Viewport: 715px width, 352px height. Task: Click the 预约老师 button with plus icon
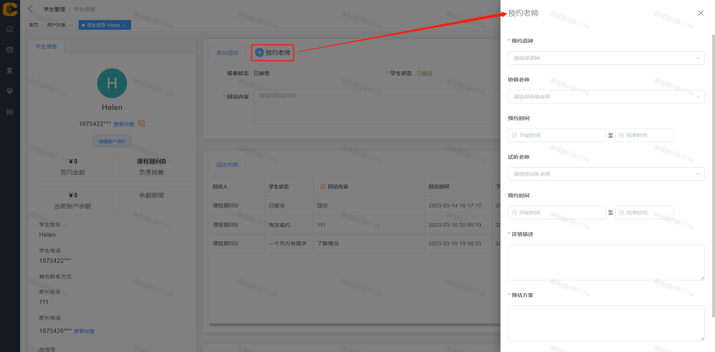point(273,53)
